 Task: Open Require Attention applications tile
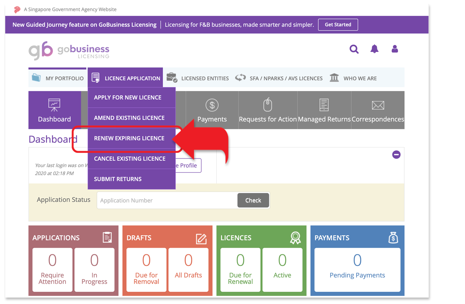53,270
